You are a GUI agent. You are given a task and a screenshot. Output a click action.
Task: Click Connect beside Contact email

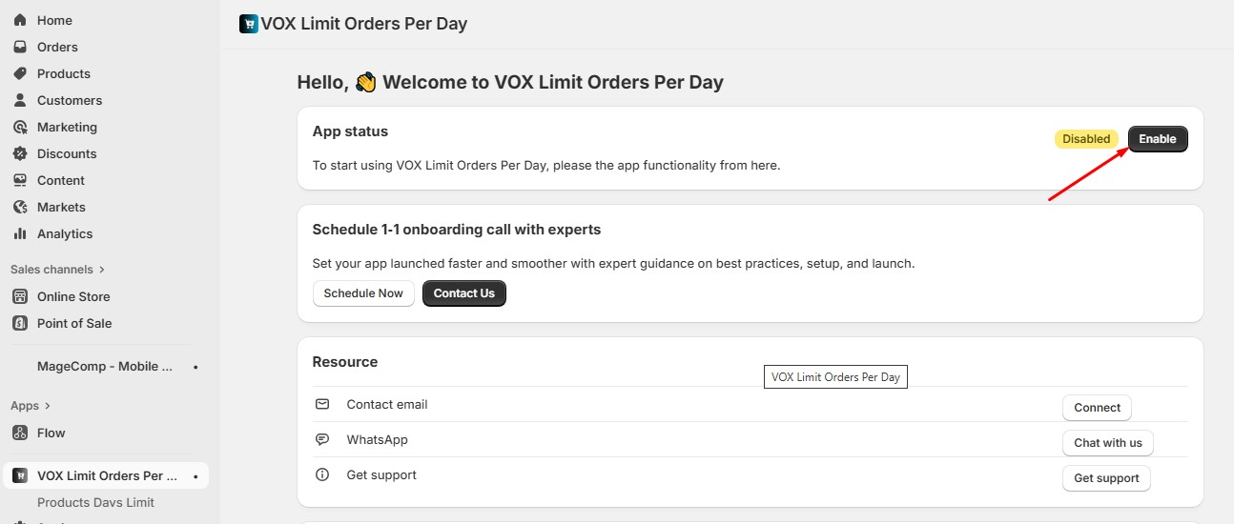pyautogui.click(x=1097, y=408)
